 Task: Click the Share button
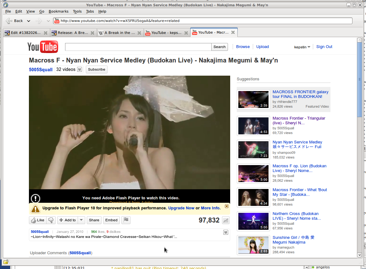94,220
